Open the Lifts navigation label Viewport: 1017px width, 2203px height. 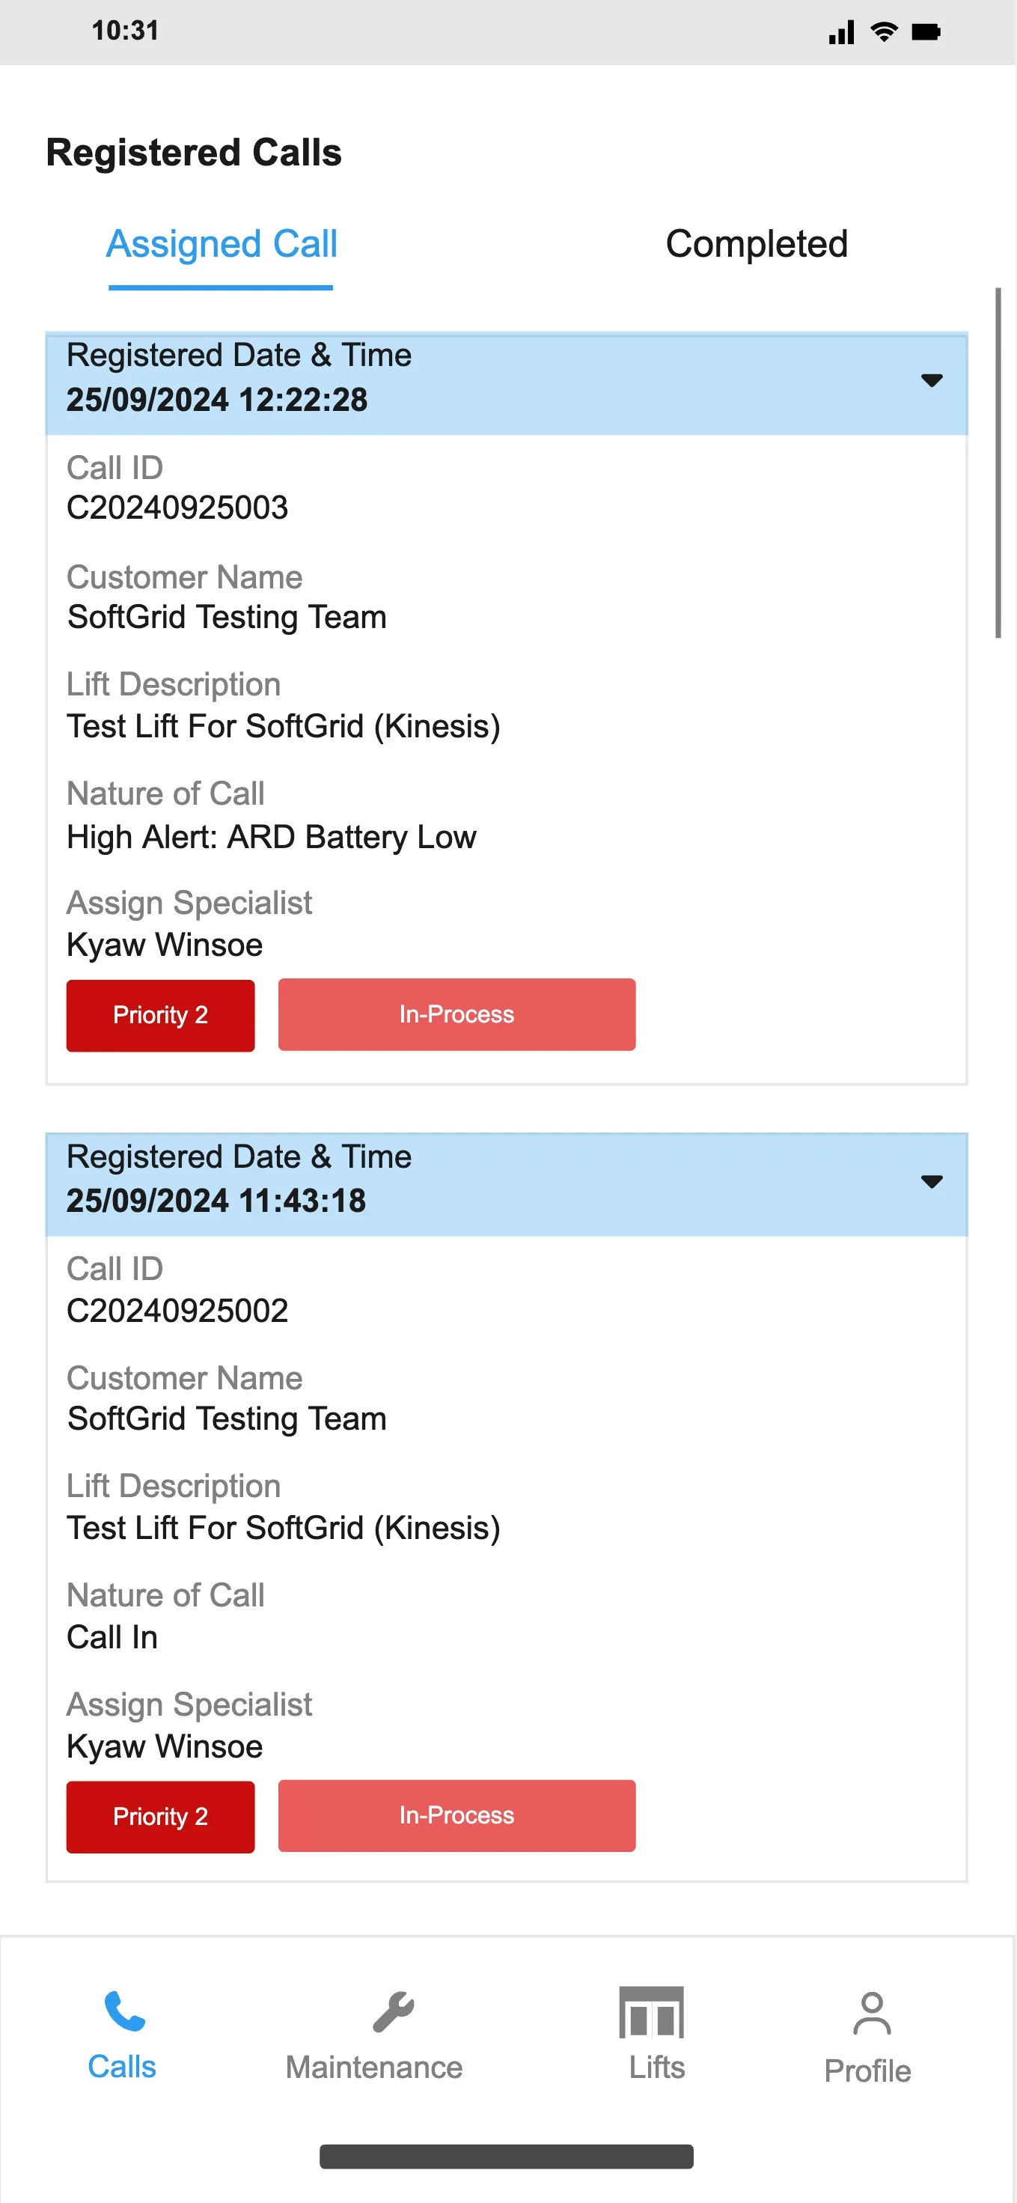(656, 2067)
